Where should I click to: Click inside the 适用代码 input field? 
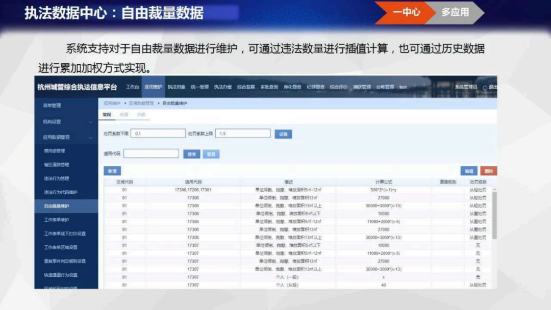coord(151,153)
